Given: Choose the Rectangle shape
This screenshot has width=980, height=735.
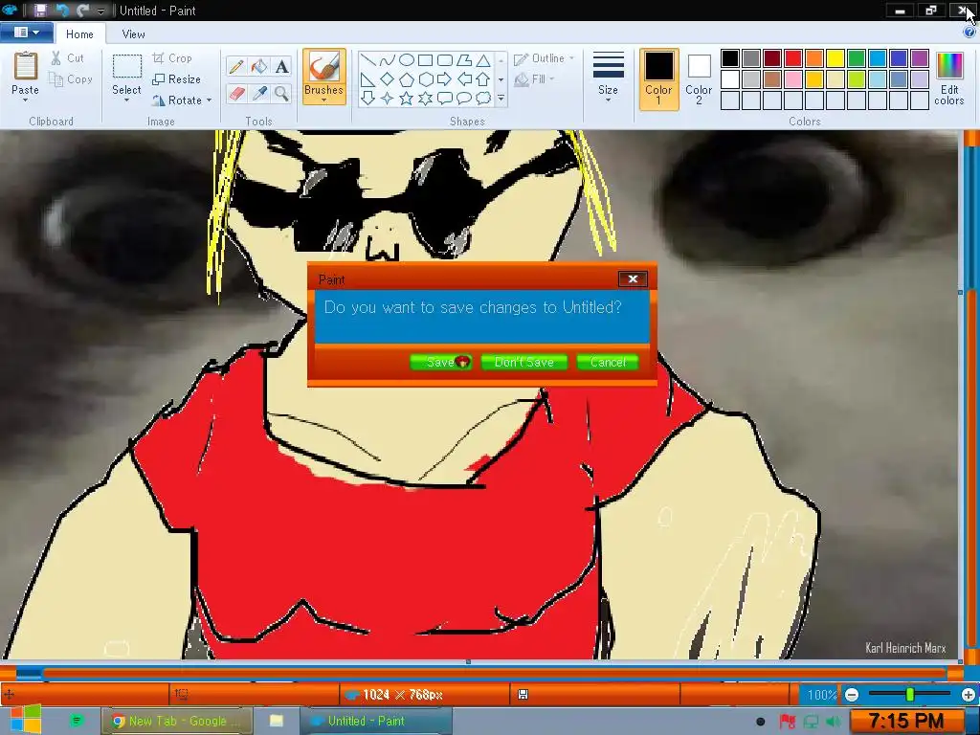Looking at the screenshot, I should [x=426, y=60].
